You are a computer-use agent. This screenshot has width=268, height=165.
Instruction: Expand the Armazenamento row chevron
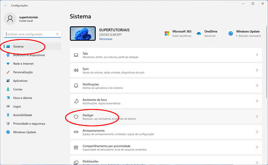[257, 132]
